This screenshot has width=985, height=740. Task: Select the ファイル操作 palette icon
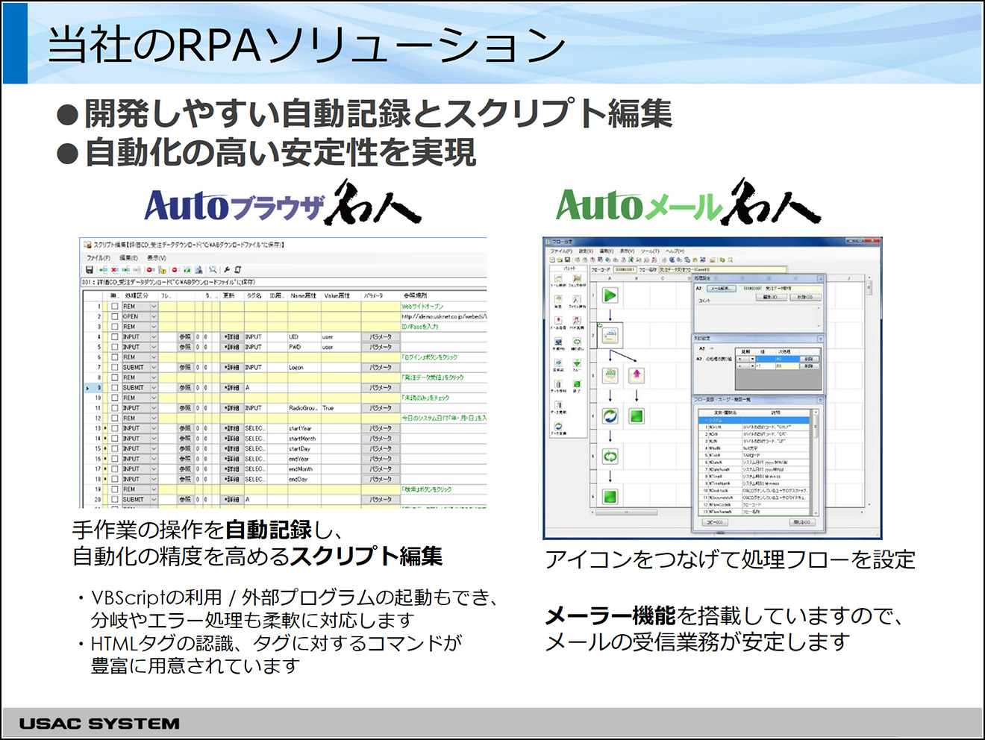click(x=577, y=299)
